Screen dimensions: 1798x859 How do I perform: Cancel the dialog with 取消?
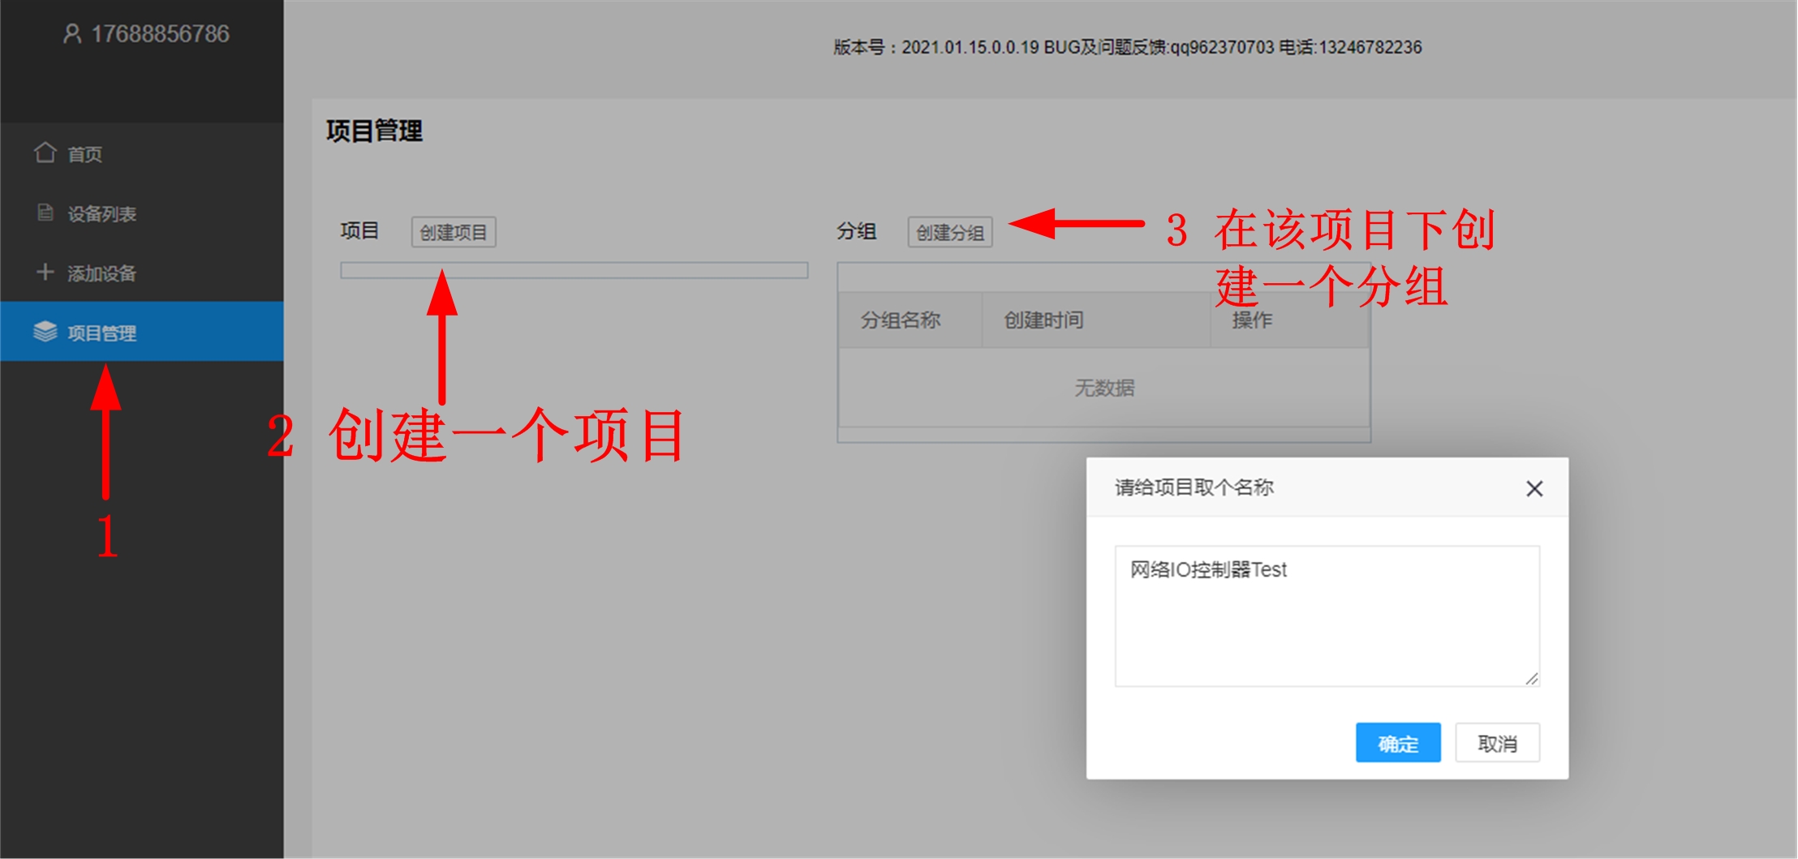coord(1497,742)
